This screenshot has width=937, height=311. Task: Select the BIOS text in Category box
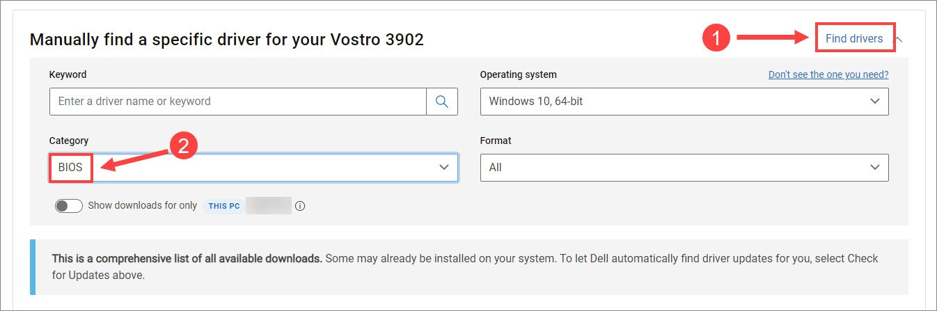(x=70, y=168)
